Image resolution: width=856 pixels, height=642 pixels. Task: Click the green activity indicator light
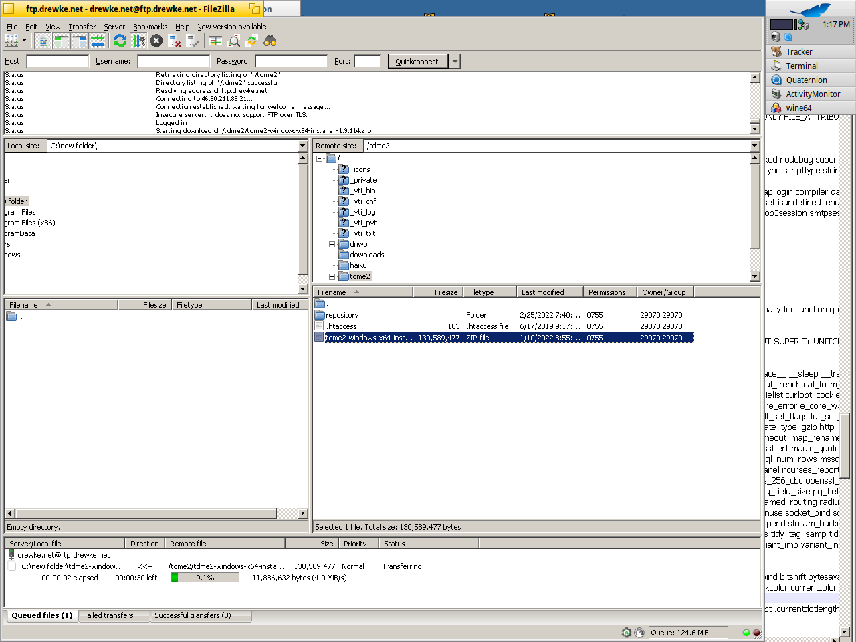[746, 633]
